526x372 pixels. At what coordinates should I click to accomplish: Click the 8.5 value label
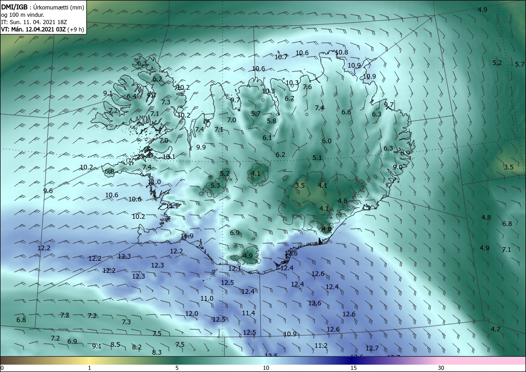[115, 344]
